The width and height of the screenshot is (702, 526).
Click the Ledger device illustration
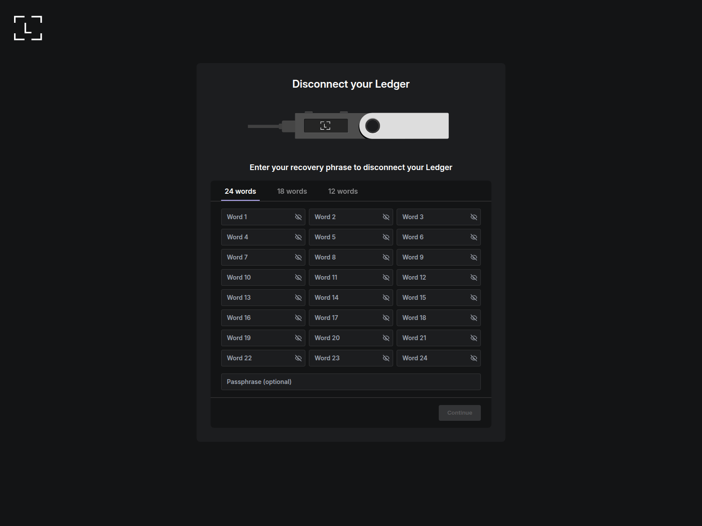[x=349, y=126]
